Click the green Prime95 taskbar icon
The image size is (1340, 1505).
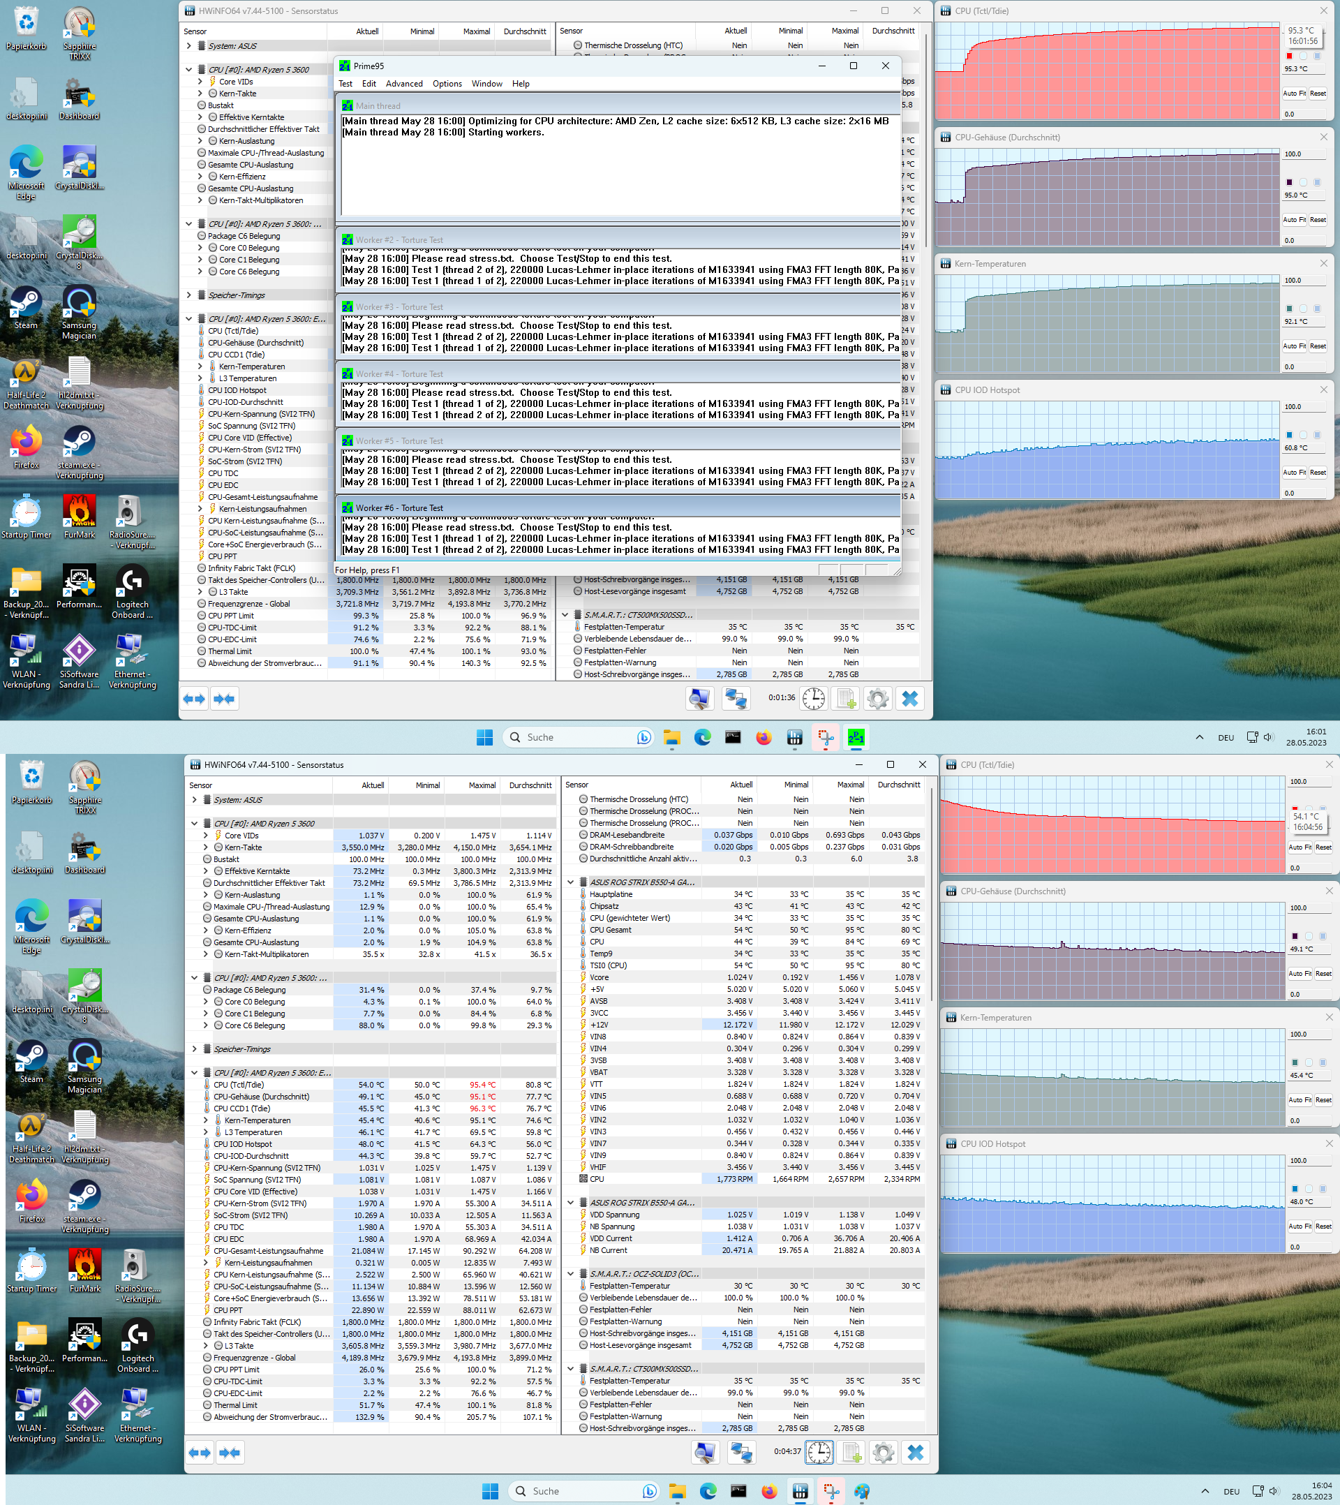(856, 737)
